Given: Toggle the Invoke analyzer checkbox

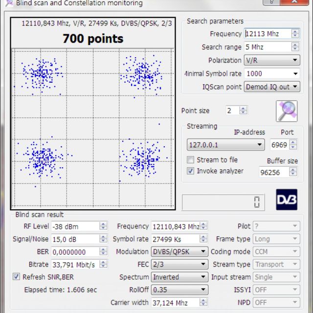Looking at the screenshot, I should point(191,171).
